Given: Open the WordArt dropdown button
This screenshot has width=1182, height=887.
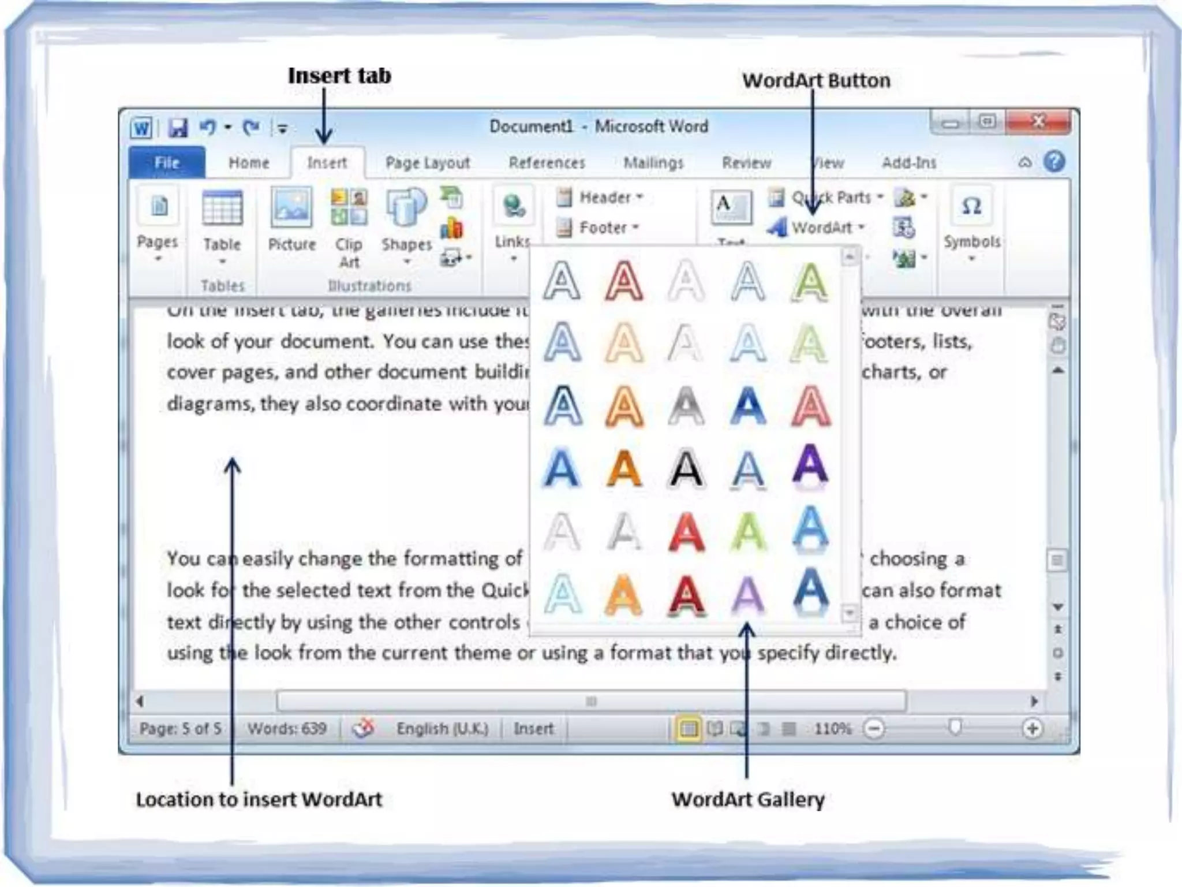Looking at the screenshot, I should click(816, 228).
